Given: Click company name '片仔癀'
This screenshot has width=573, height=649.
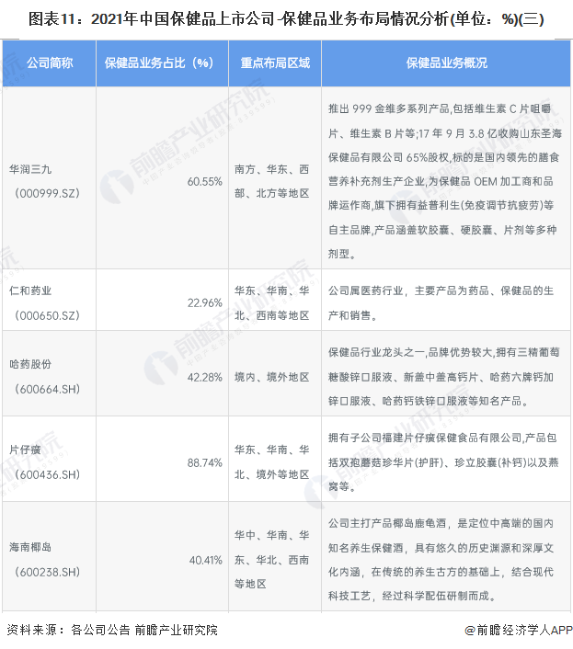Looking at the screenshot, I should point(25,450).
